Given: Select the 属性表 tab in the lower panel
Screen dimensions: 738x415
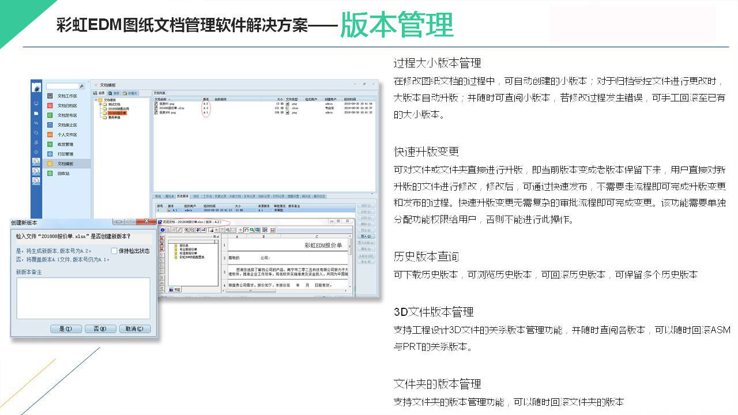Looking at the screenshot, I should coord(170,197).
